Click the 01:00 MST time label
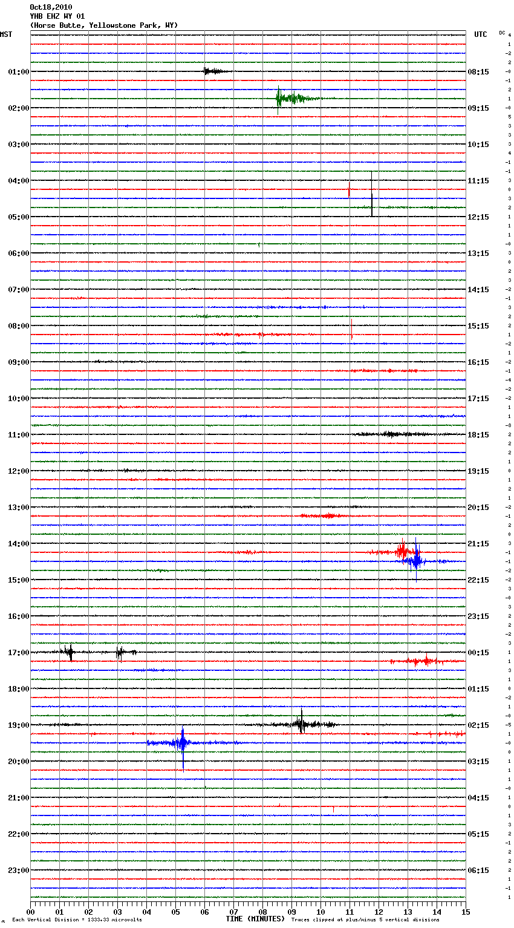The image size is (514, 928). coord(18,72)
